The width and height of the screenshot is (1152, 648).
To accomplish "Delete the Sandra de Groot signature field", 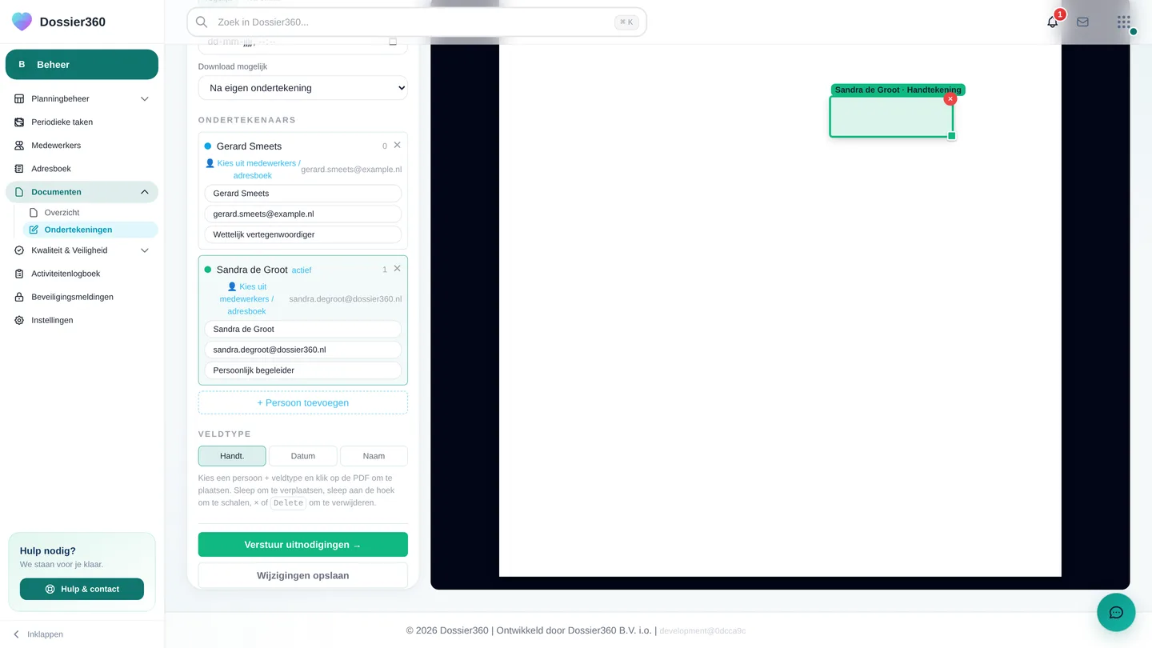I will (x=950, y=99).
